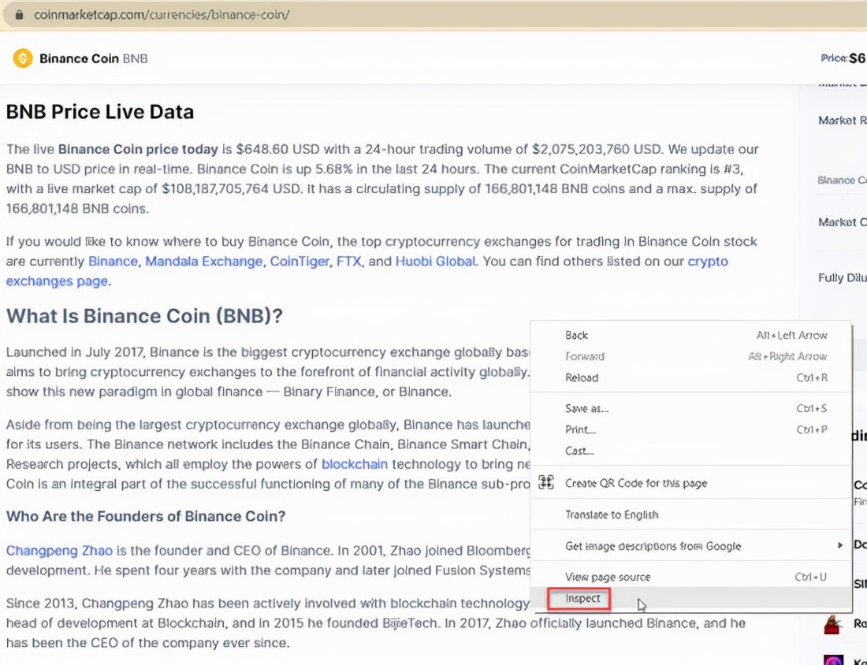Click Forward in the context menu
Screen dimensions: 867x665
(690, 357)
